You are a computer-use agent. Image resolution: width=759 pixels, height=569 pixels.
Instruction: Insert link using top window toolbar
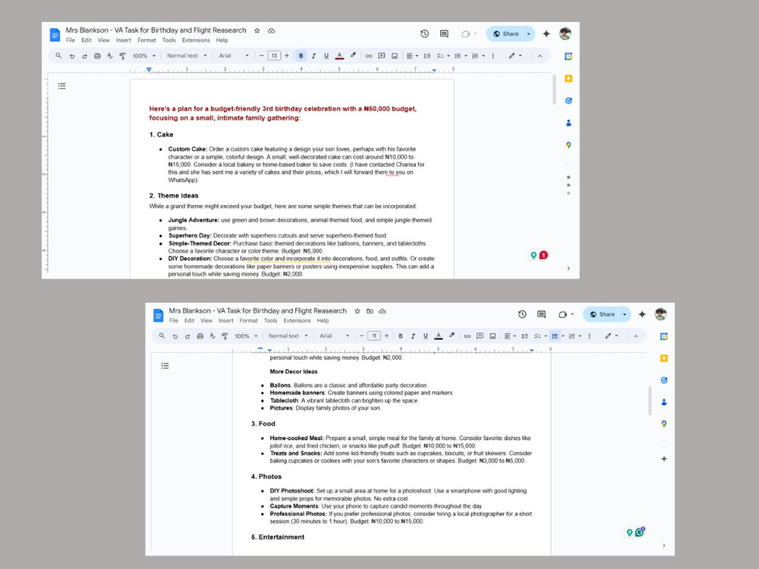[368, 55]
